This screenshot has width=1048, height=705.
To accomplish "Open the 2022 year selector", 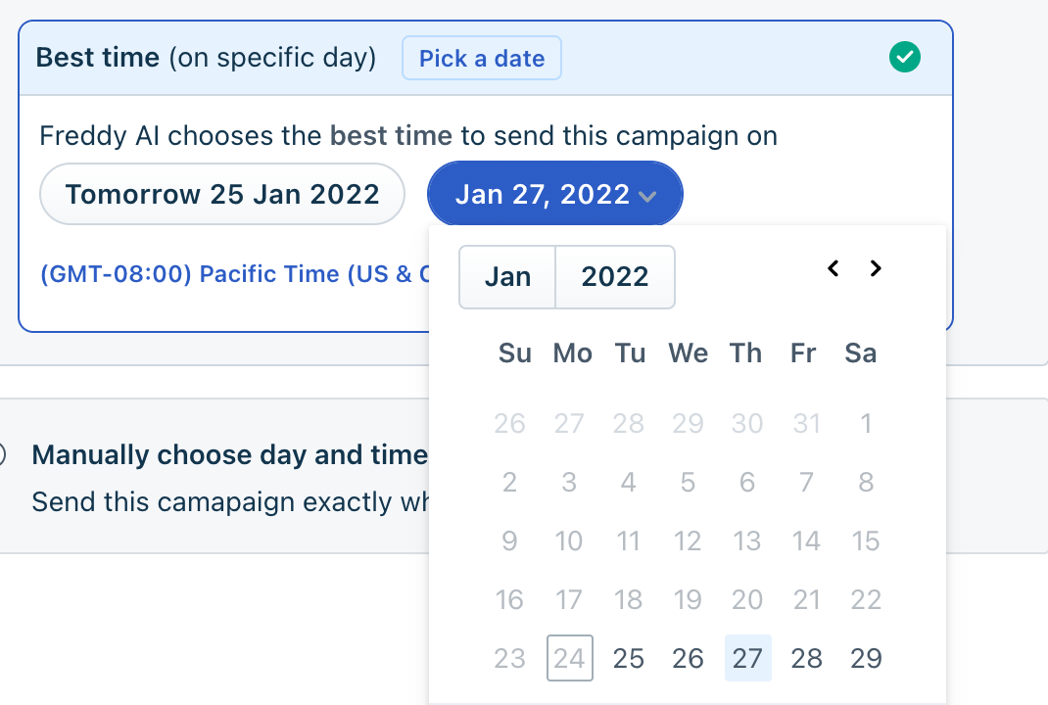I will click(614, 277).
